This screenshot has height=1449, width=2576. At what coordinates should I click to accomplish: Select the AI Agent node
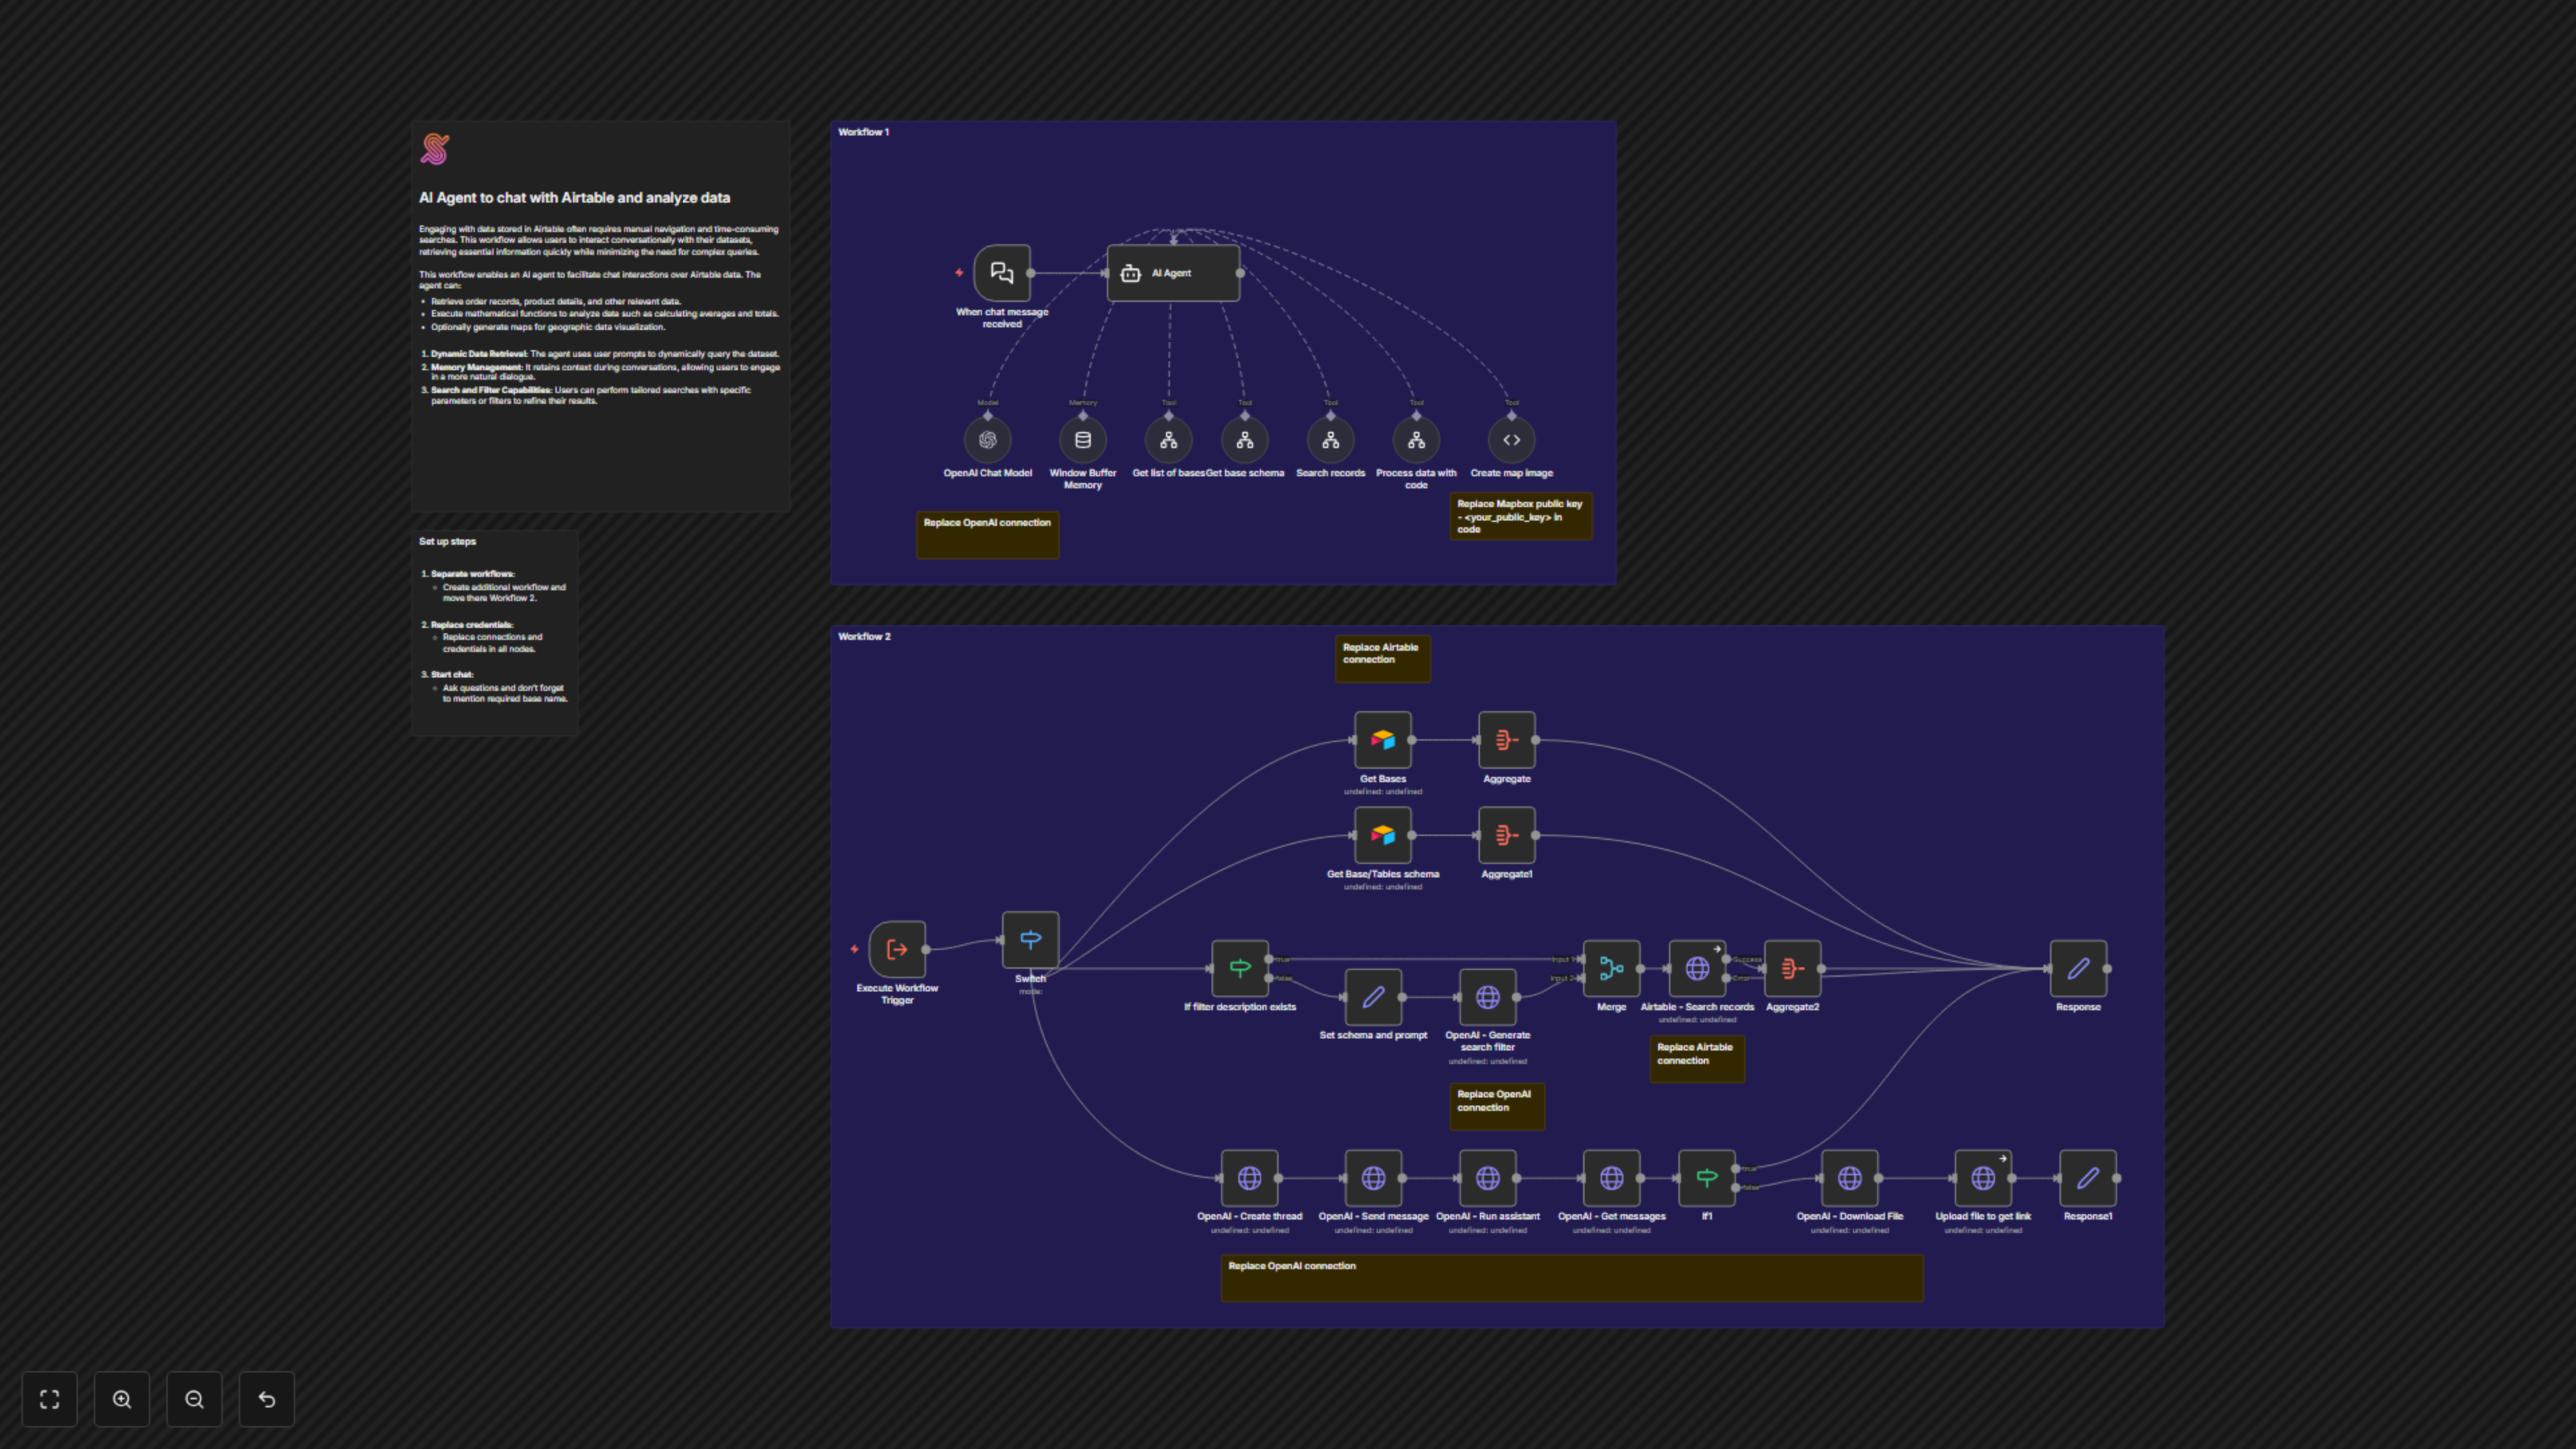1172,273
